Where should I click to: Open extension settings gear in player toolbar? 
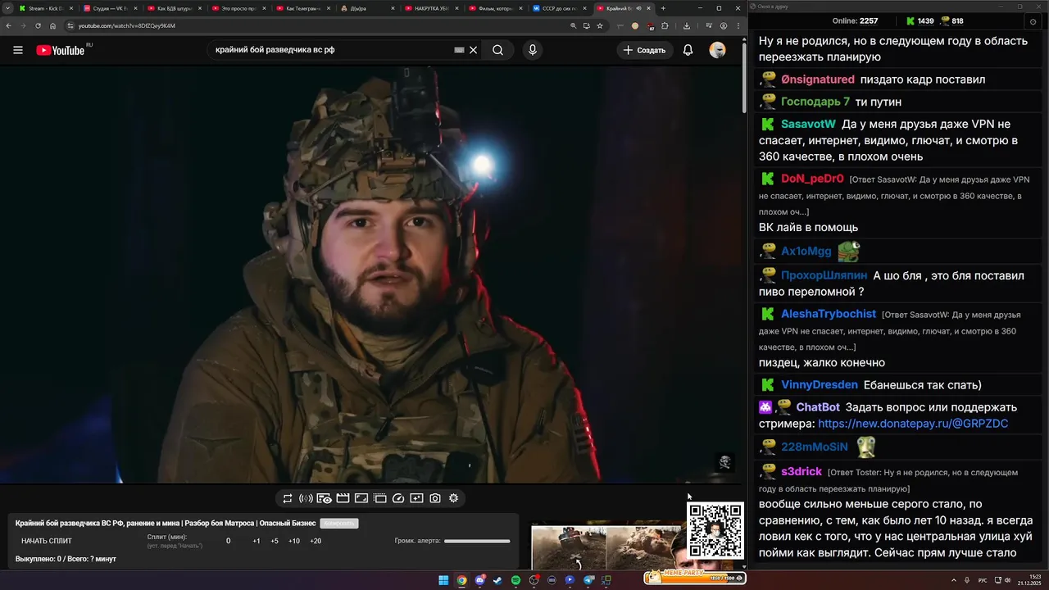(453, 498)
